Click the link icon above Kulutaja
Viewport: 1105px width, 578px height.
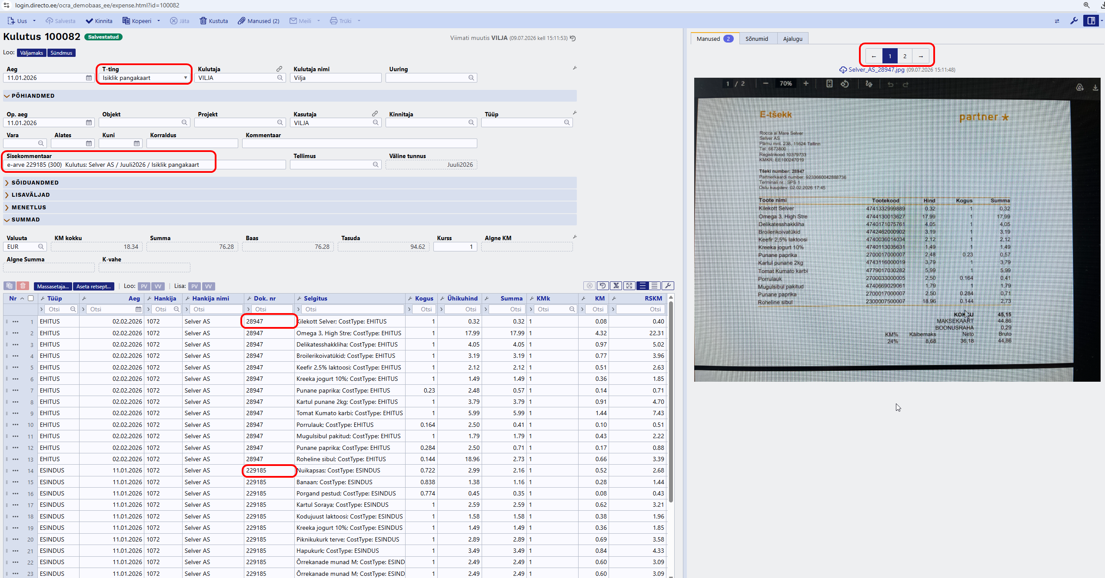[280, 69]
